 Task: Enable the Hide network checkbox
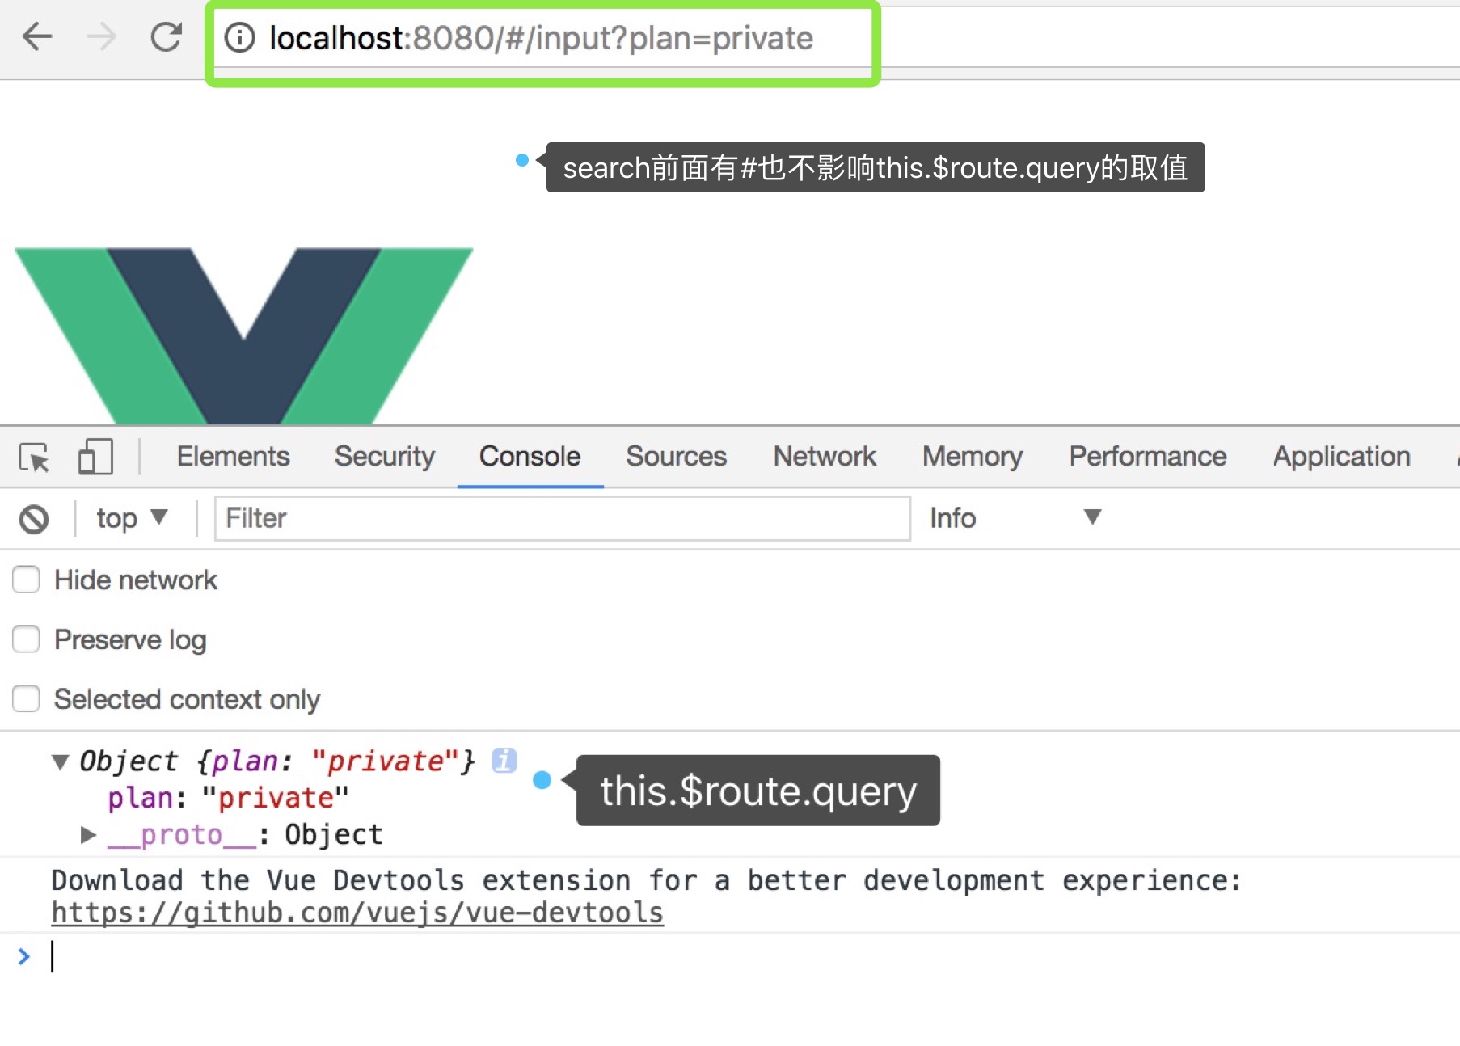click(x=26, y=580)
